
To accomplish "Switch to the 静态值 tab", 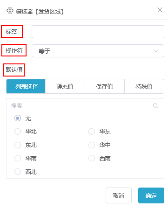I will pyautogui.click(x=65, y=86).
